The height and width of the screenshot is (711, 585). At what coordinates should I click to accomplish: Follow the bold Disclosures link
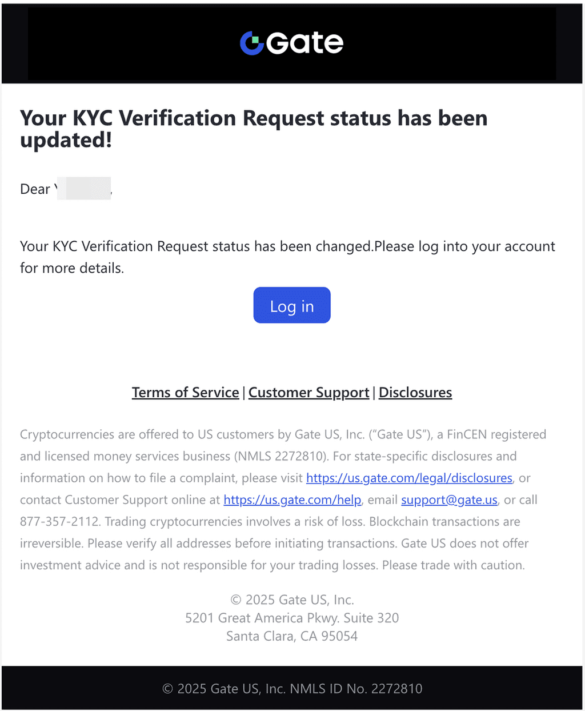pyautogui.click(x=415, y=393)
